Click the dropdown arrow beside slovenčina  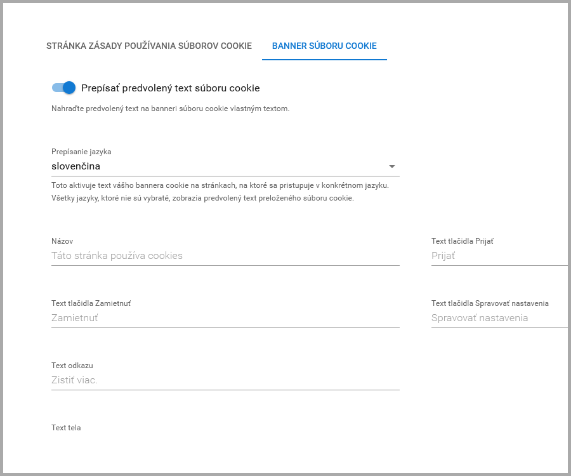(391, 167)
